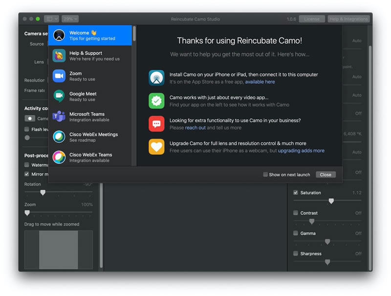The width and height of the screenshot is (391, 296).
Task: Click the "Drag to move while zoomed" label
Action: point(52,224)
